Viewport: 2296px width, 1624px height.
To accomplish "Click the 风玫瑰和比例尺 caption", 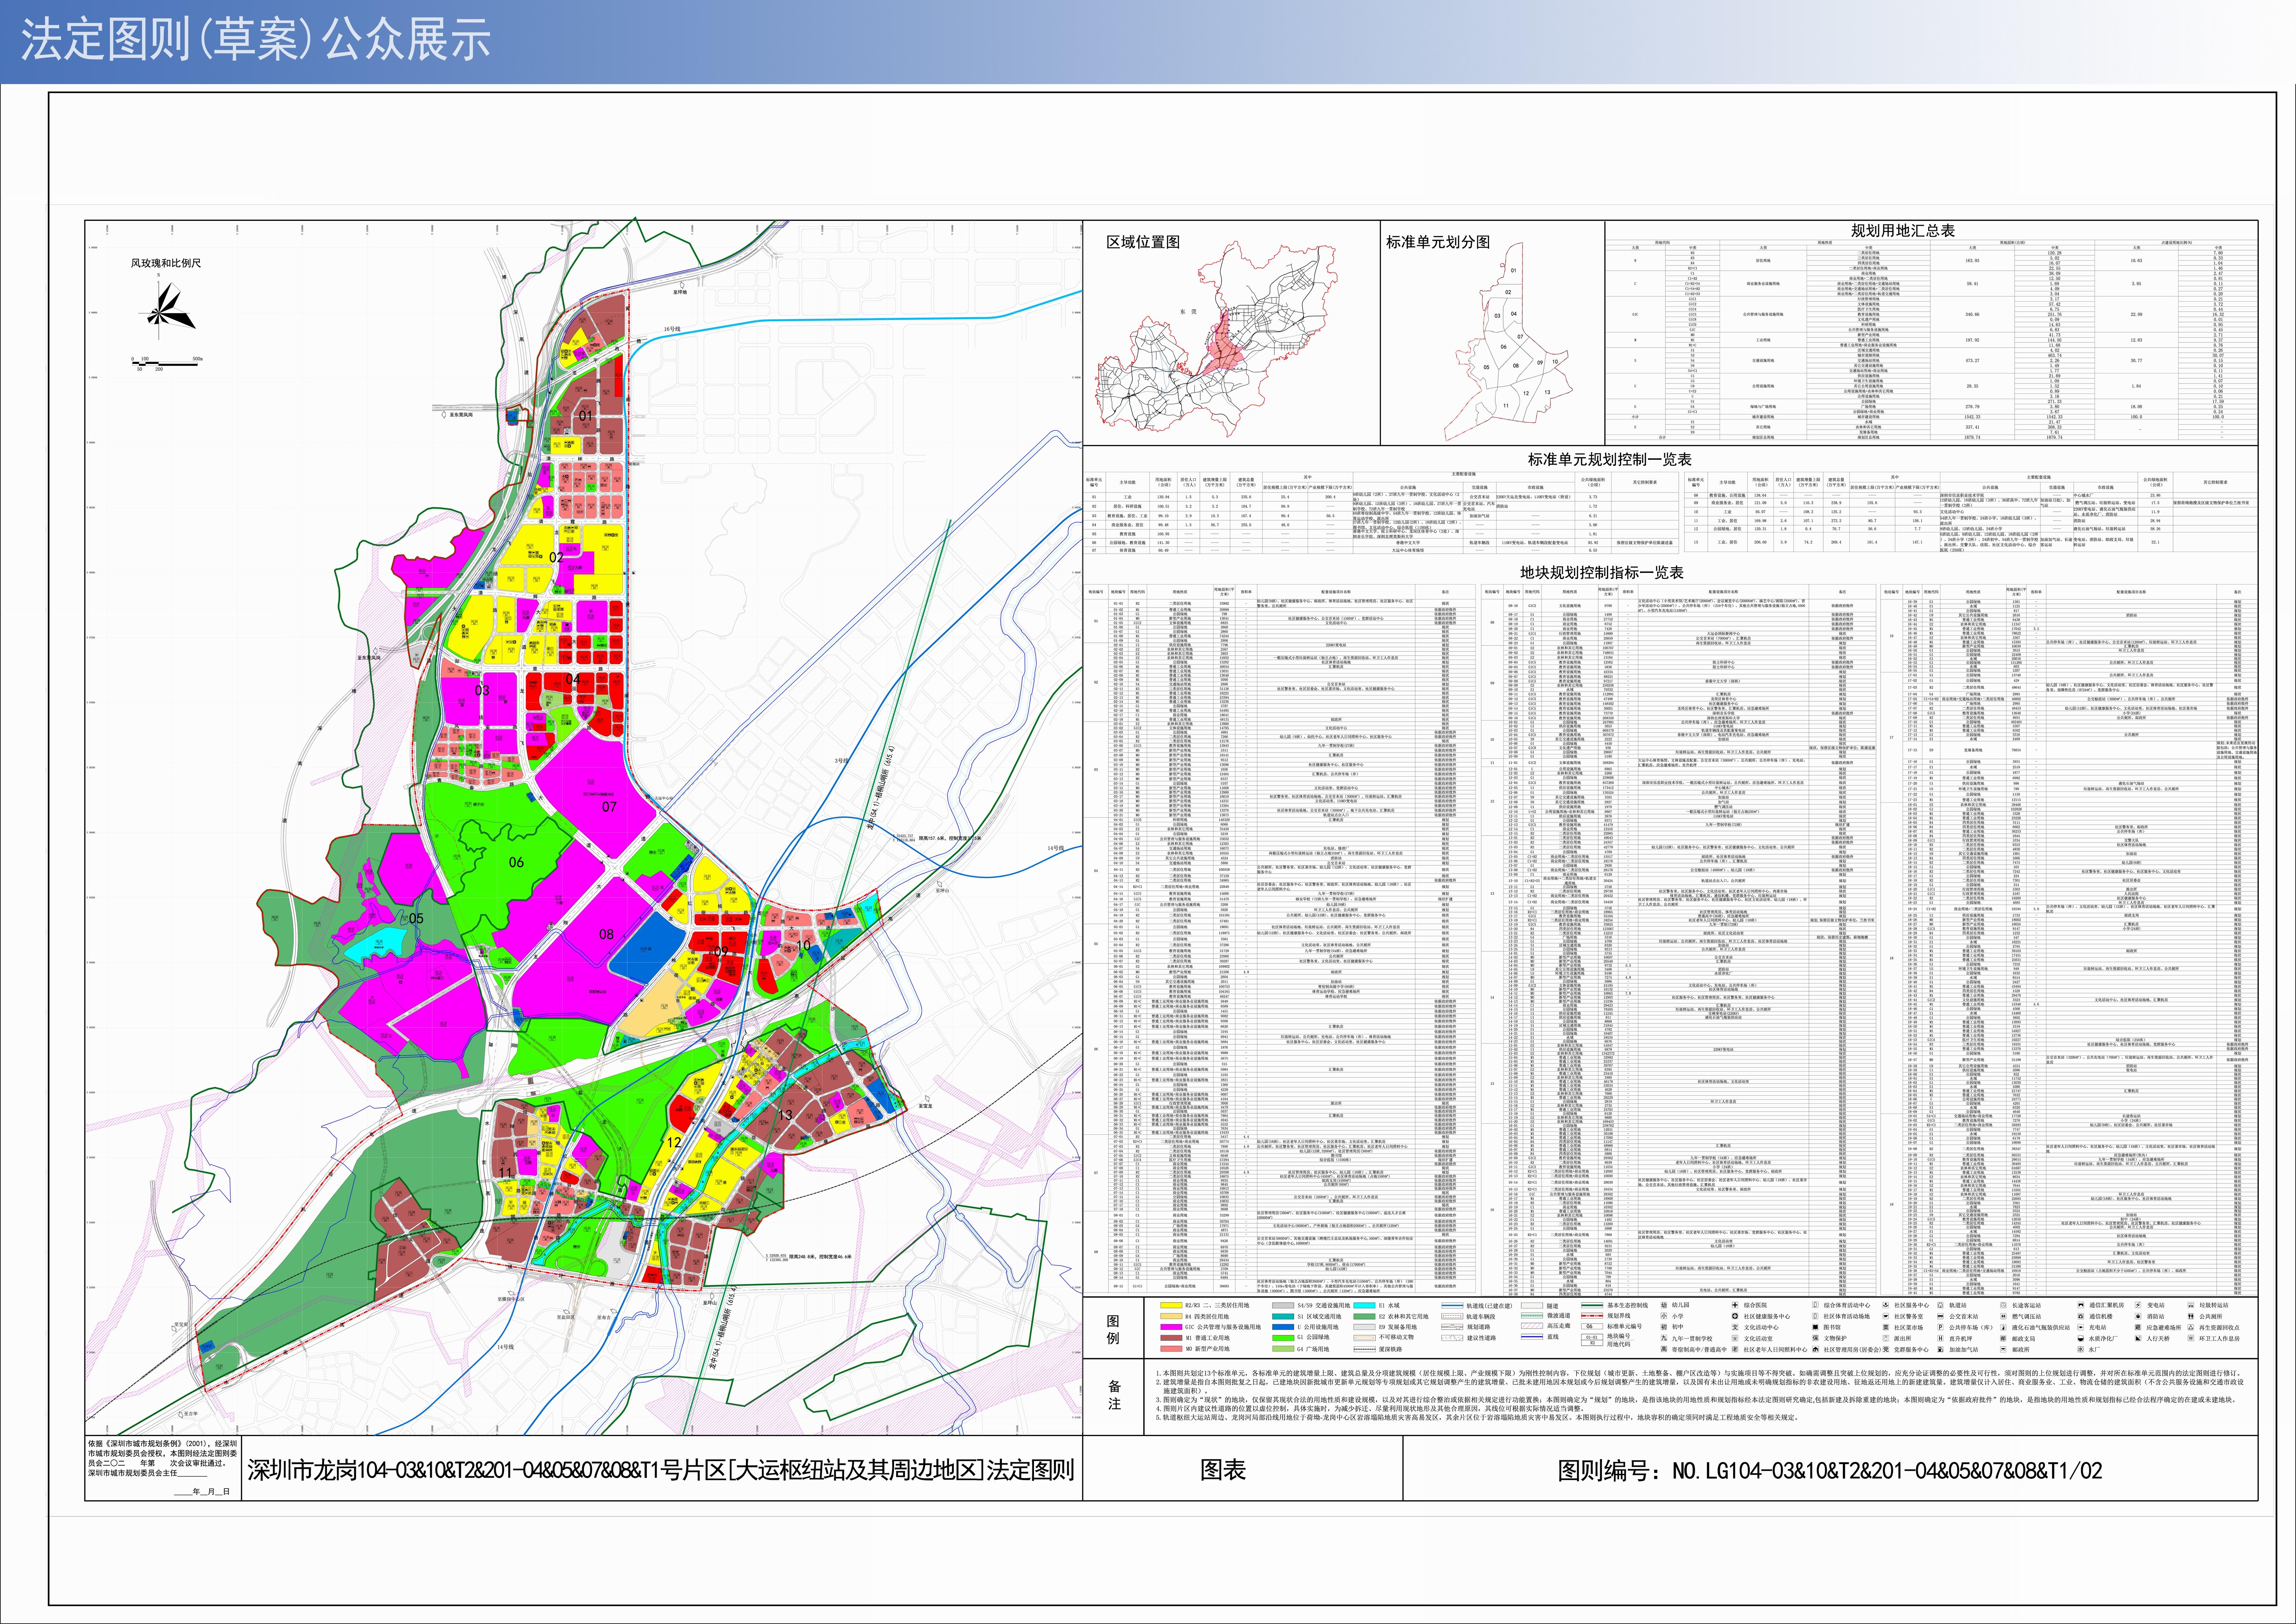I will (166, 263).
